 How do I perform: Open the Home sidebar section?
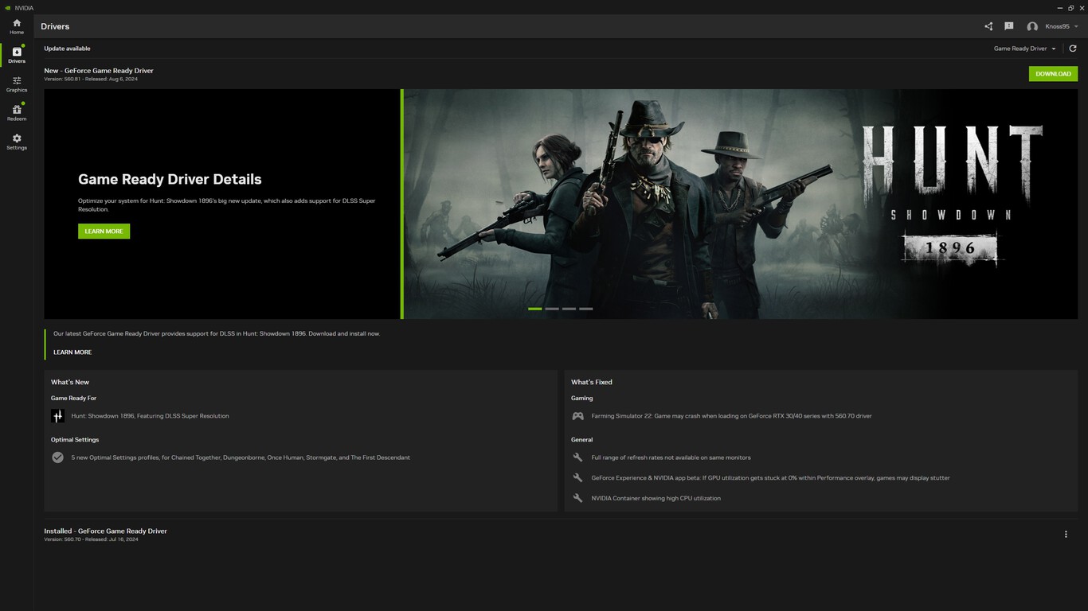(x=17, y=26)
